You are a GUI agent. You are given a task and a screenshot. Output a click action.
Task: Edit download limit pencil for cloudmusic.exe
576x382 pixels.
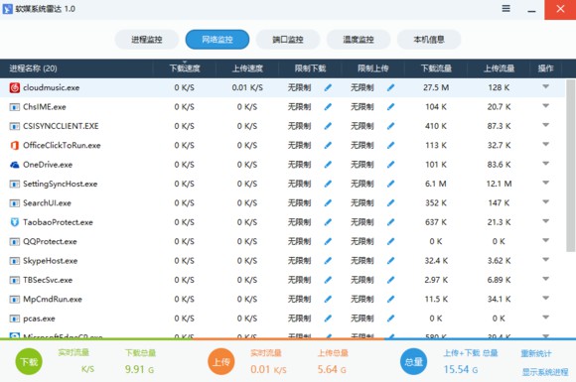pos(328,87)
